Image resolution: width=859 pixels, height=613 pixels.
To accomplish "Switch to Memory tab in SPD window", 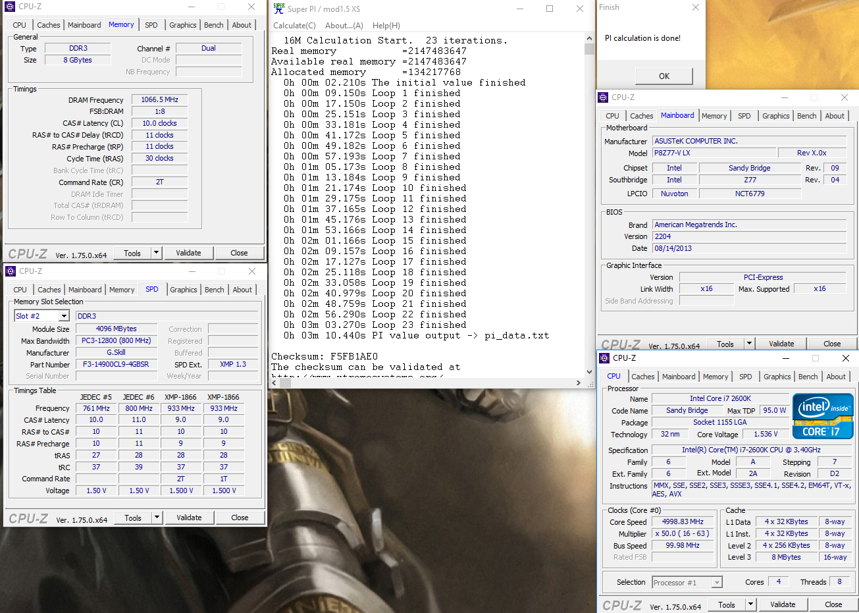I will 122,290.
